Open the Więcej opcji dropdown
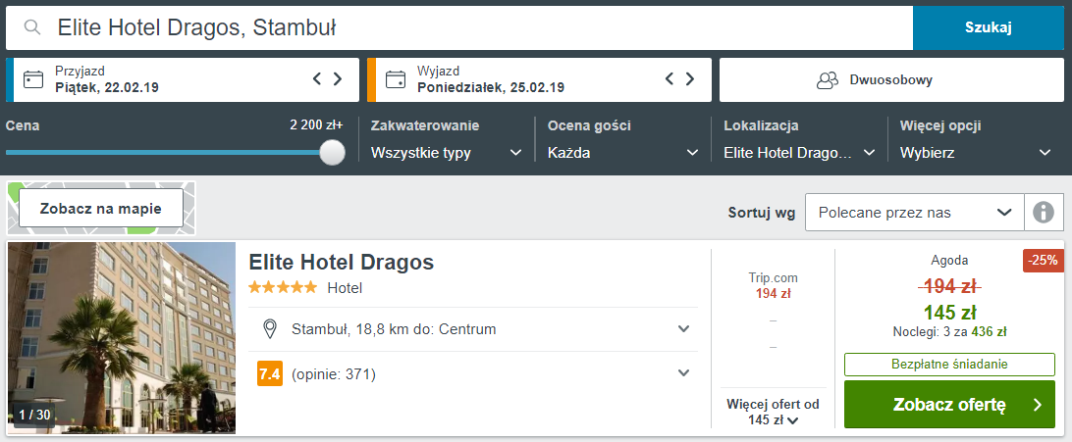Image resolution: width=1072 pixels, height=442 pixels. [976, 153]
